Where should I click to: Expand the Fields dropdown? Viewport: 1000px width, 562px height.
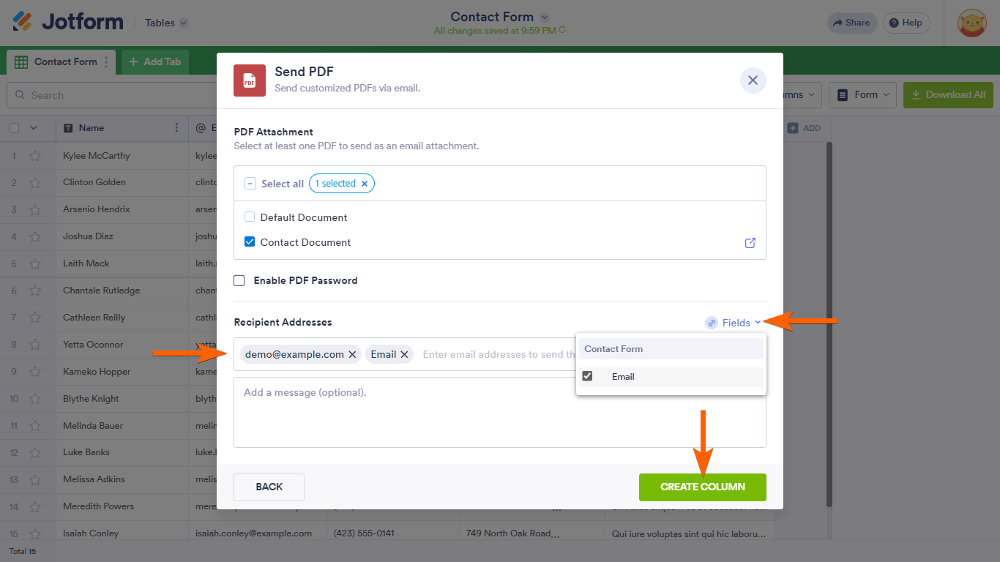[735, 323]
